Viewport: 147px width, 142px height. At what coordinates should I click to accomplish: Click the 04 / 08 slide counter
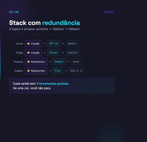click(14, 12)
